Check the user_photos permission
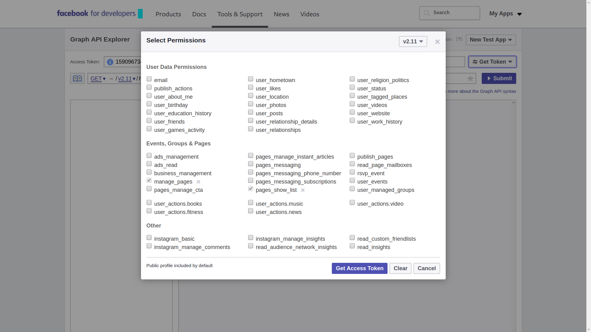Image resolution: width=591 pixels, height=332 pixels. (x=251, y=104)
